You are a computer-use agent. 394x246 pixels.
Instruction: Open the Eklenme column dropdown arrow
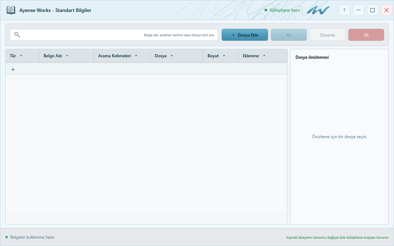[x=264, y=56]
